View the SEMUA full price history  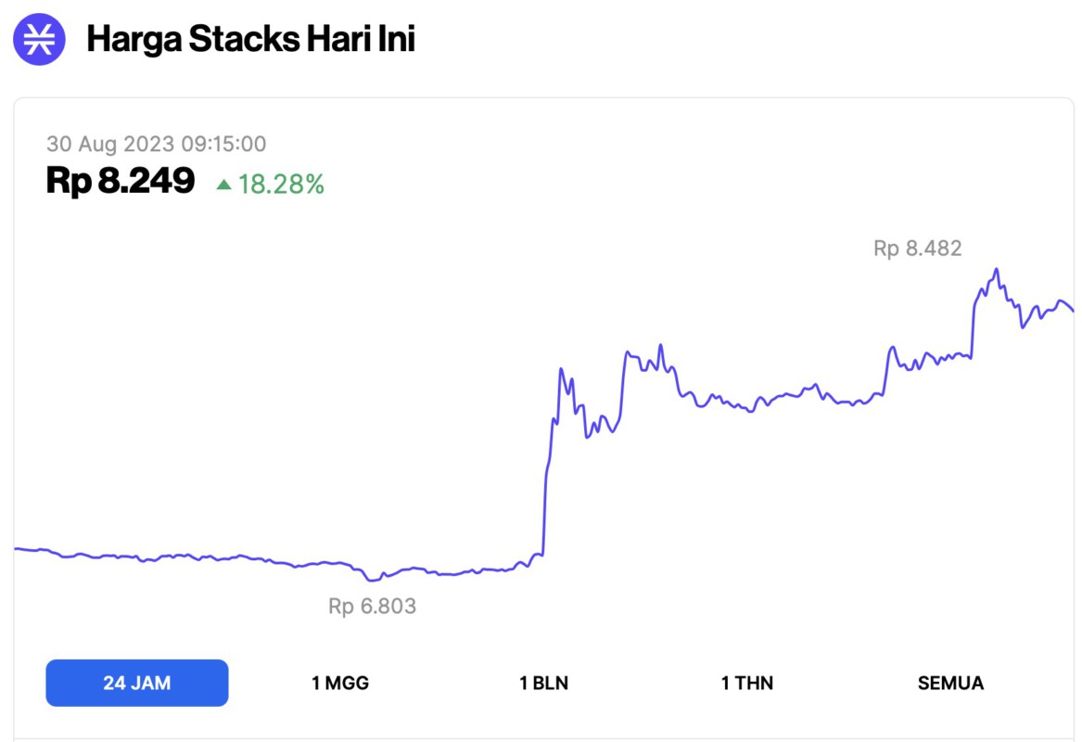click(948, 682)
